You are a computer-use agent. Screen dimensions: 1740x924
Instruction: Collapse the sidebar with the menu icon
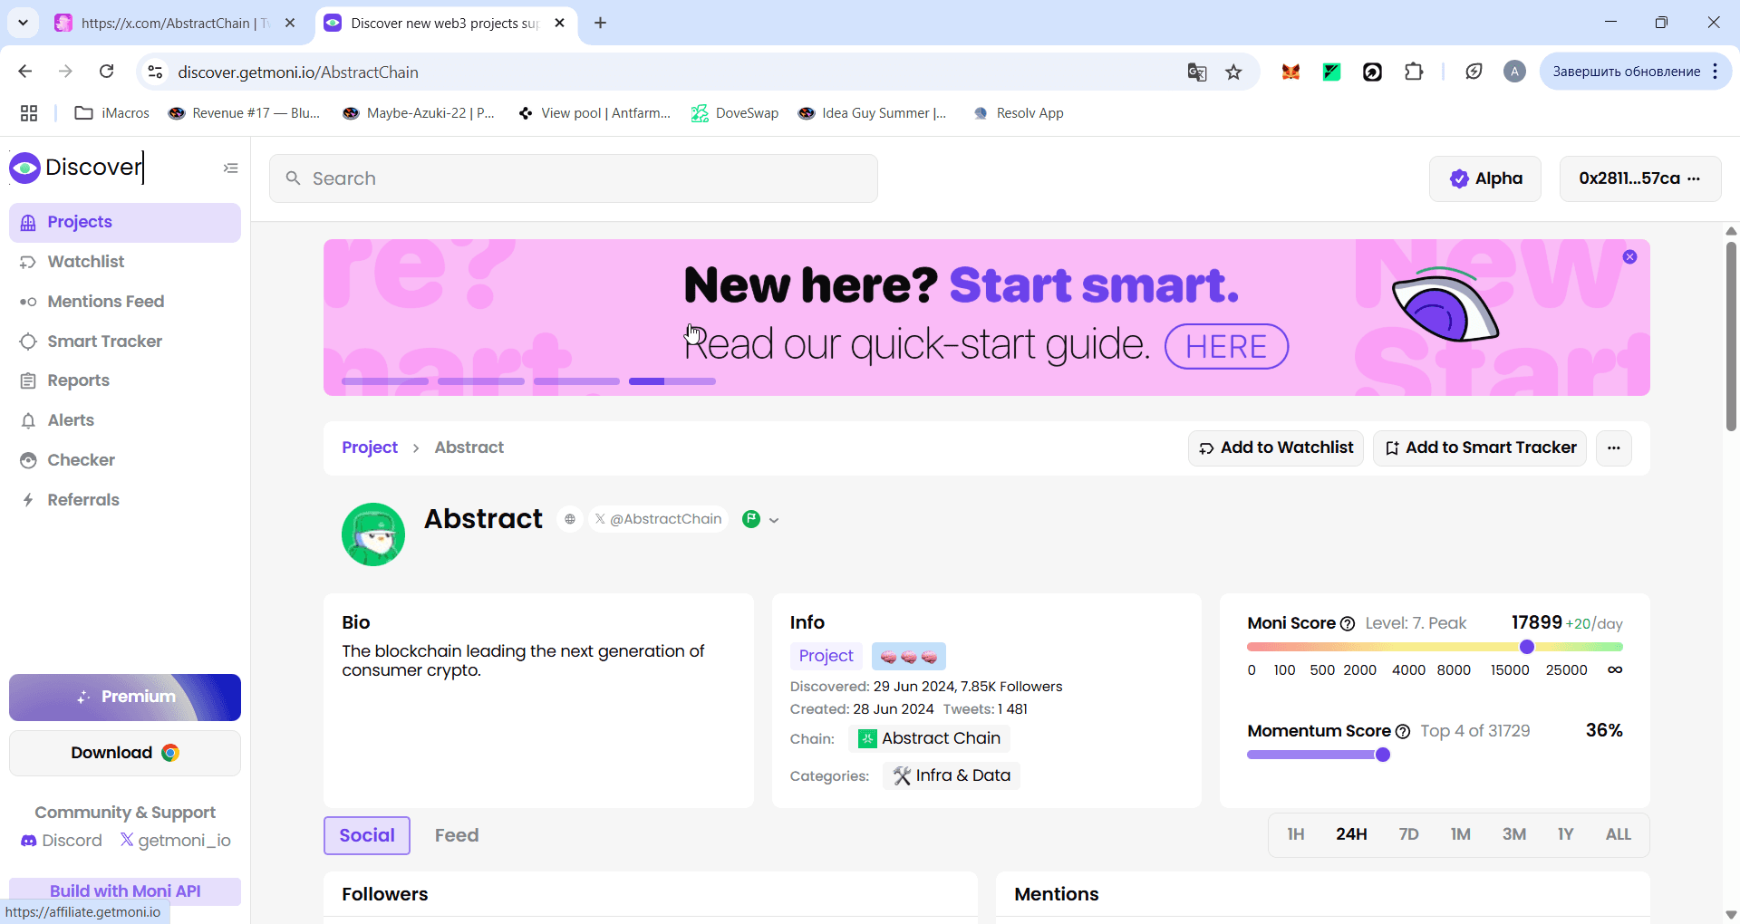click(230, 168)
